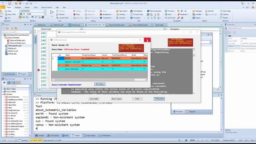Click the Sign Script command
The image size is (256, 144).
click(x=122, y=11)
